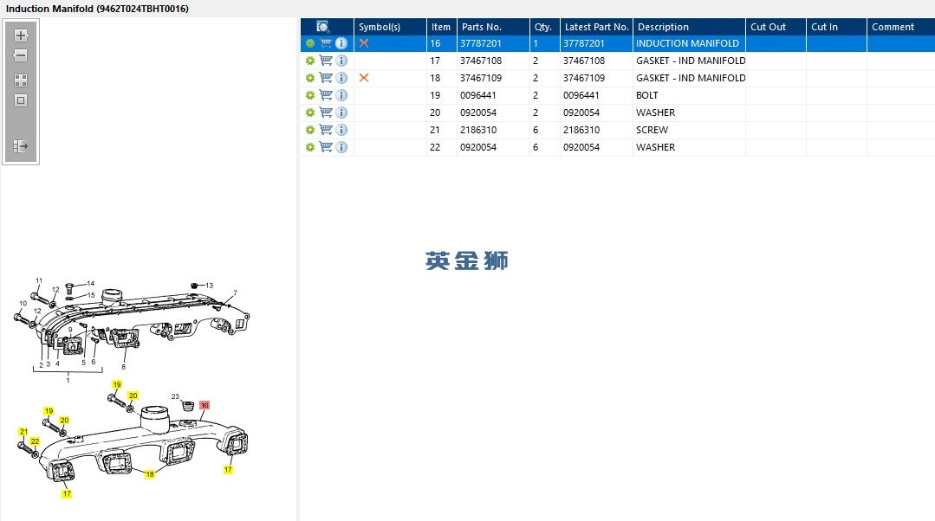Open info for item 19 BOLT
Image resolution: width=935 pixels, height=521 pixels.
341,95
